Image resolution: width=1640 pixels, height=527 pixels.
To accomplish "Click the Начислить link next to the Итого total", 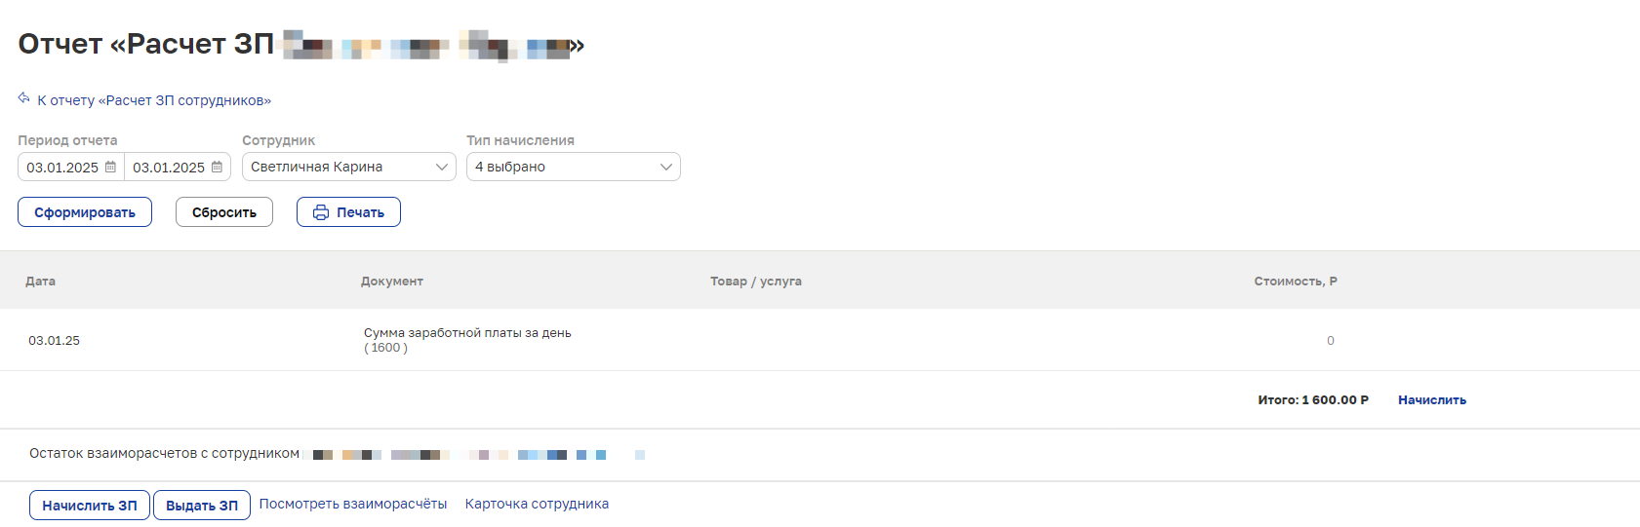I will point(1432,399).
